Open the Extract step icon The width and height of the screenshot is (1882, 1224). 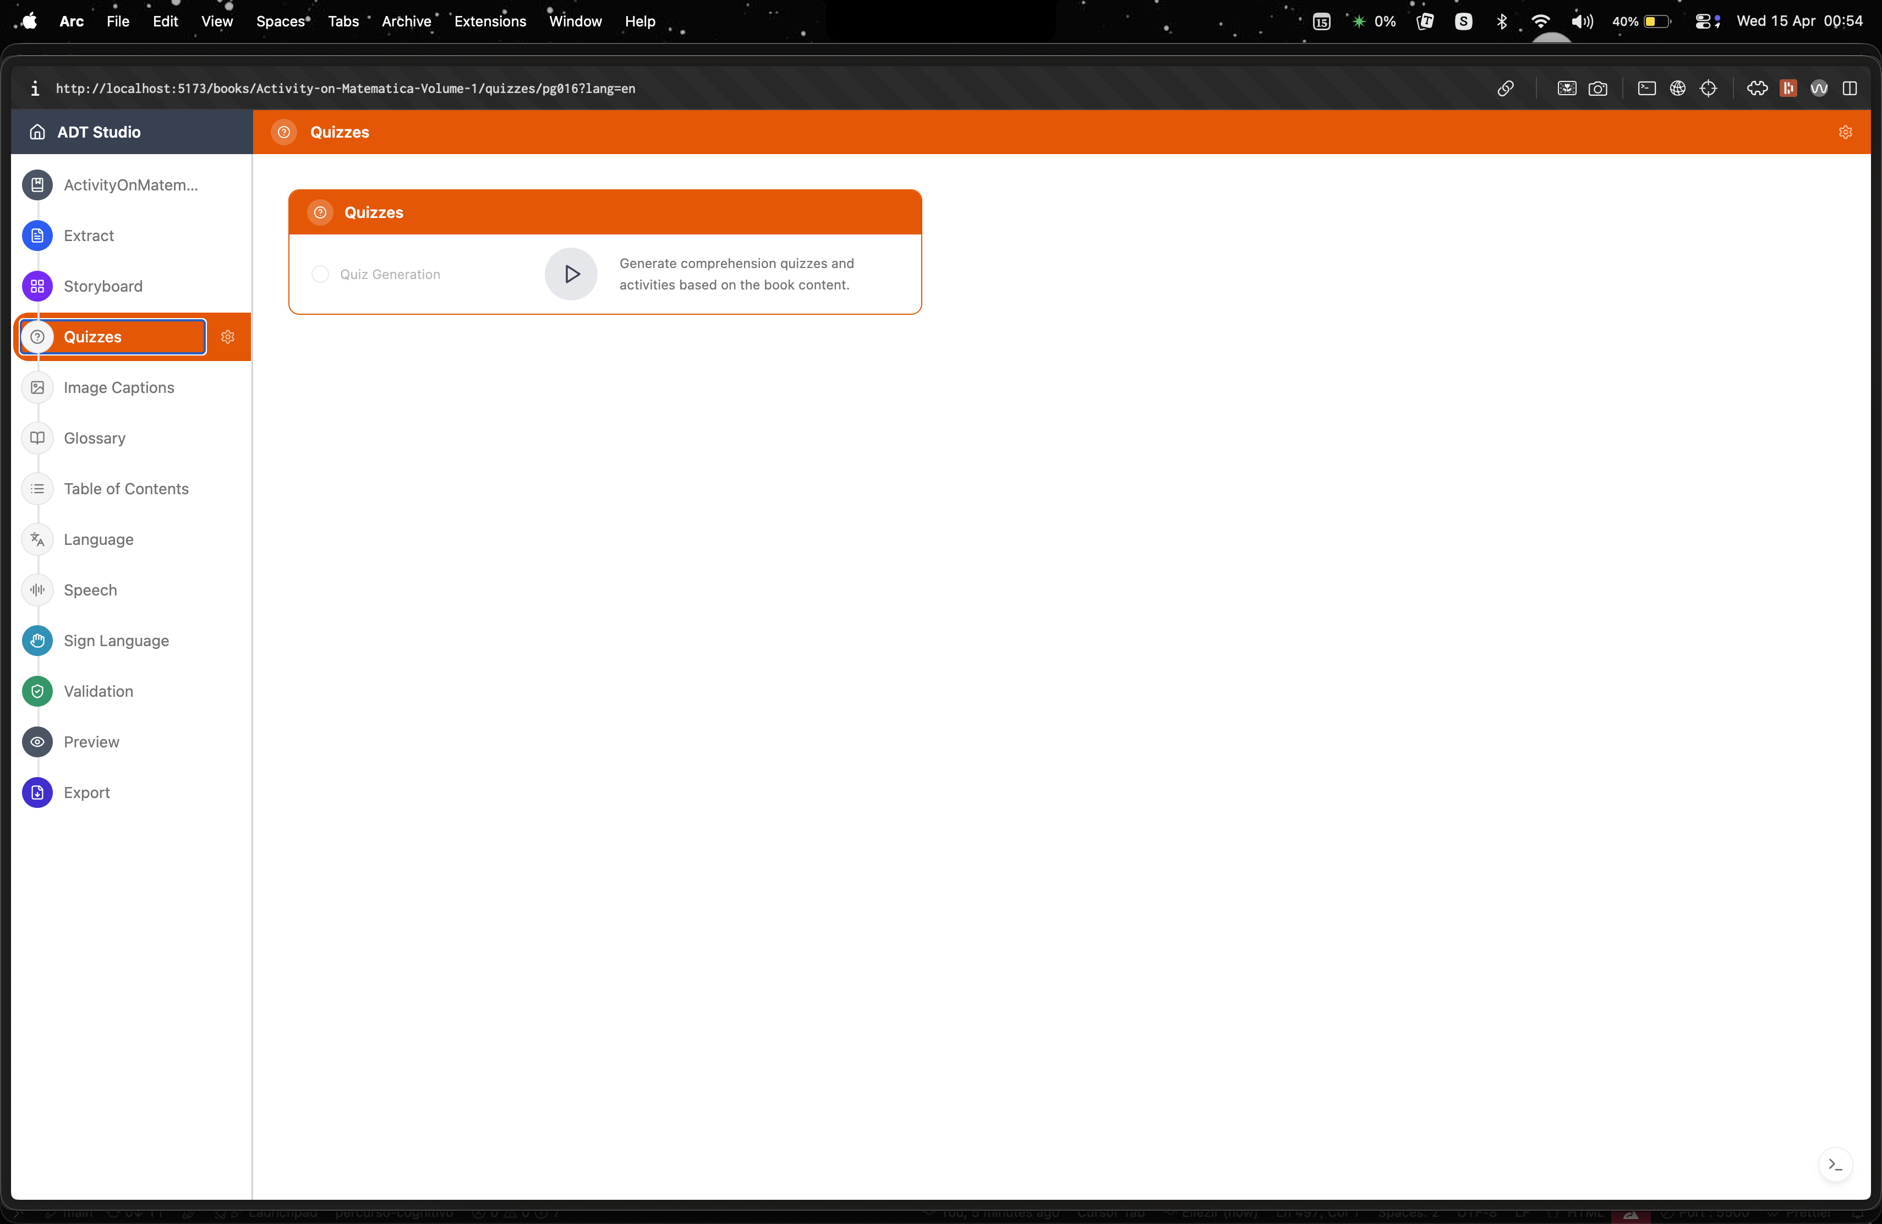click(x=37, y=236)
